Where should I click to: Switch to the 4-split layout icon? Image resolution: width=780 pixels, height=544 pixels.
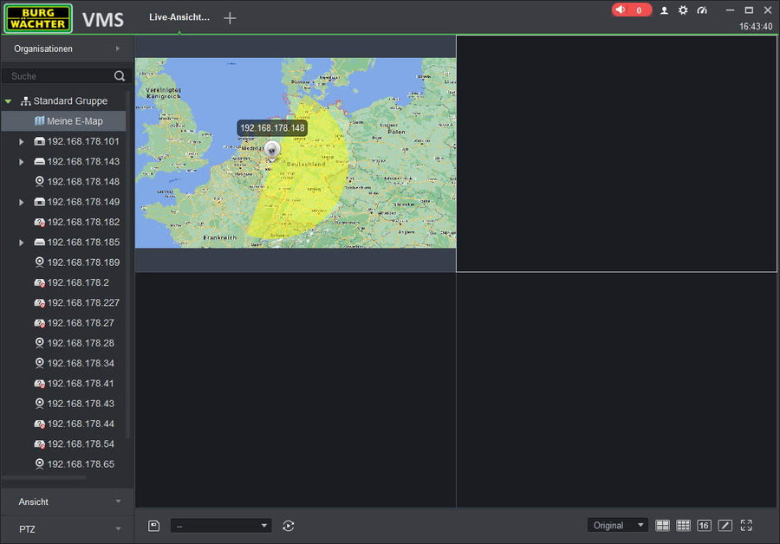click(662, 526)
